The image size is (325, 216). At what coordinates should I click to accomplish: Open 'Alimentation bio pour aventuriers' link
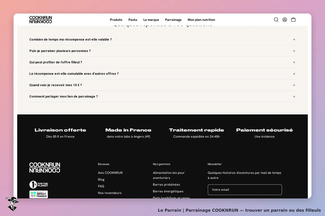coord(169,175)
